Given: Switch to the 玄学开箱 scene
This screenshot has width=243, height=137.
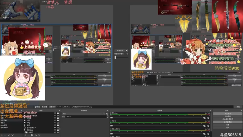Looking at the screenshot, I should (11, 120).
